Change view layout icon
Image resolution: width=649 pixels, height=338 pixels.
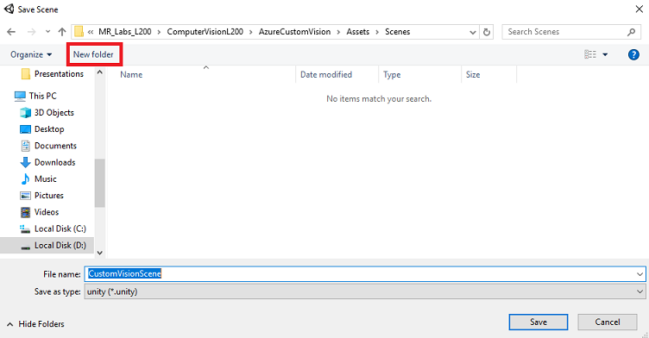click(590, 54)
